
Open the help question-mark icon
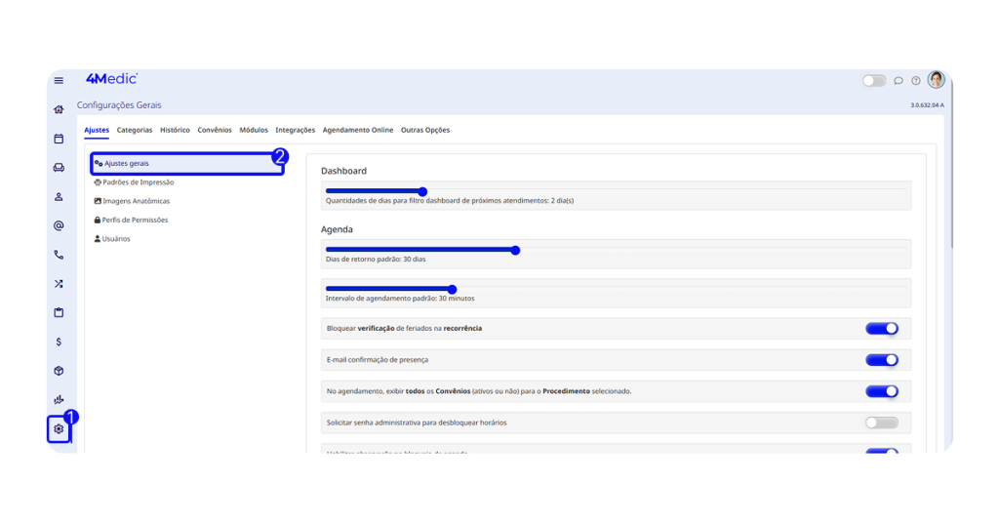pyautogui.click(x=915, y=81)
